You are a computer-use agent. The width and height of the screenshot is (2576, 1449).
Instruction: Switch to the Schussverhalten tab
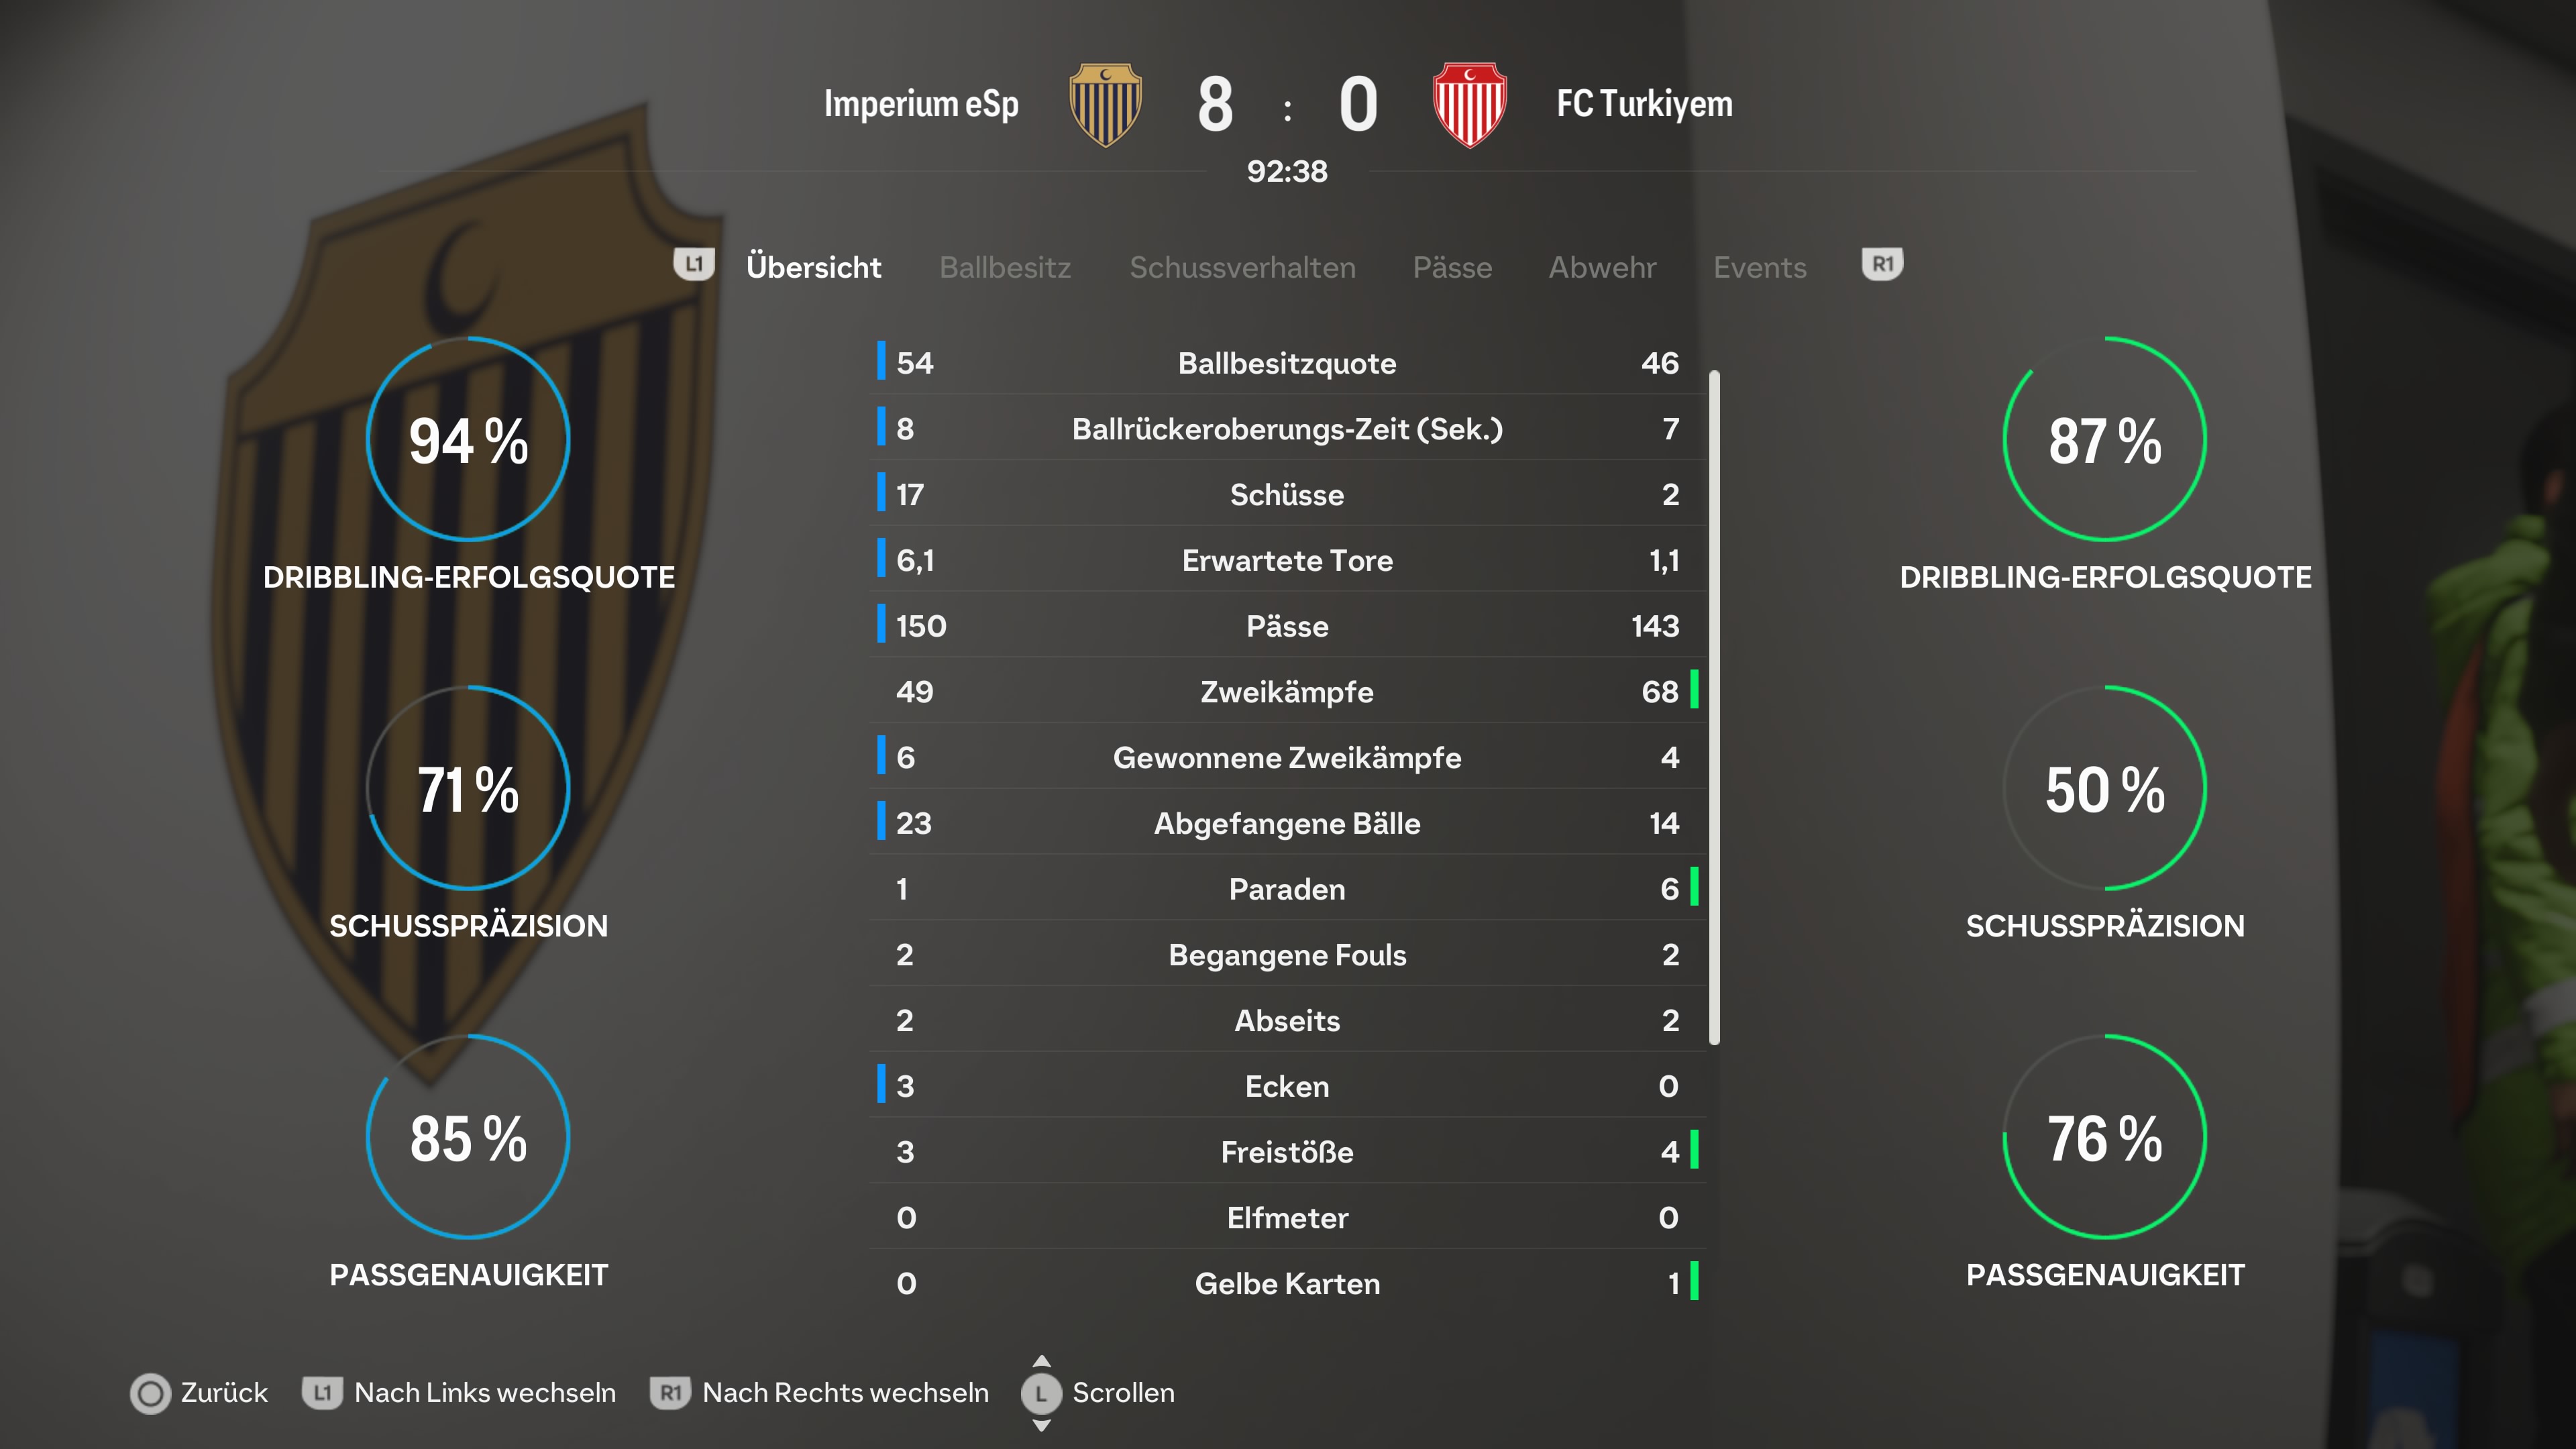pyautogui.click(x=1242, y=267)
